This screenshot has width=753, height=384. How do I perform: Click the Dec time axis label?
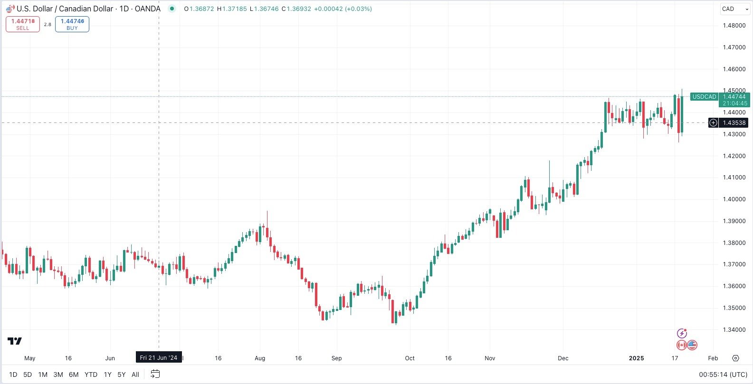[563, 358]
